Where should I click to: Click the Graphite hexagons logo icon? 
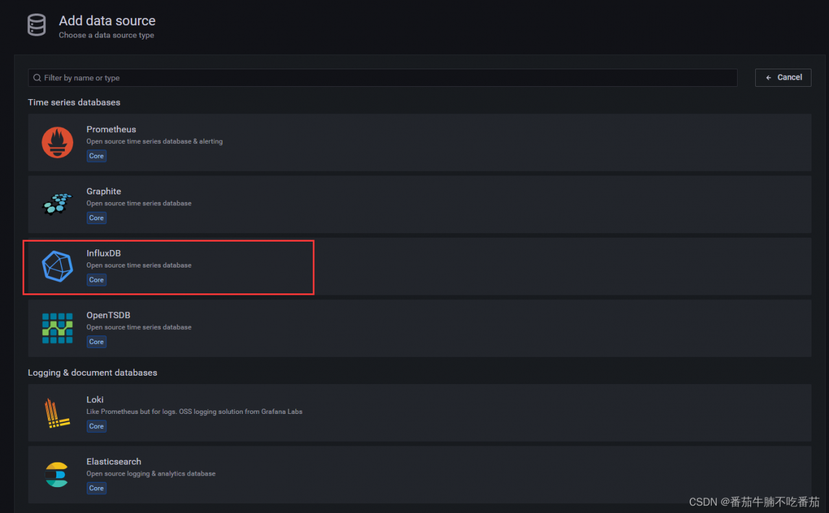pos(57,204)
